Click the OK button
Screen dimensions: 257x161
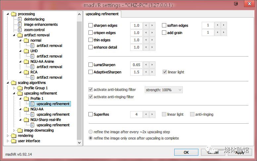[x=186, y=152]
